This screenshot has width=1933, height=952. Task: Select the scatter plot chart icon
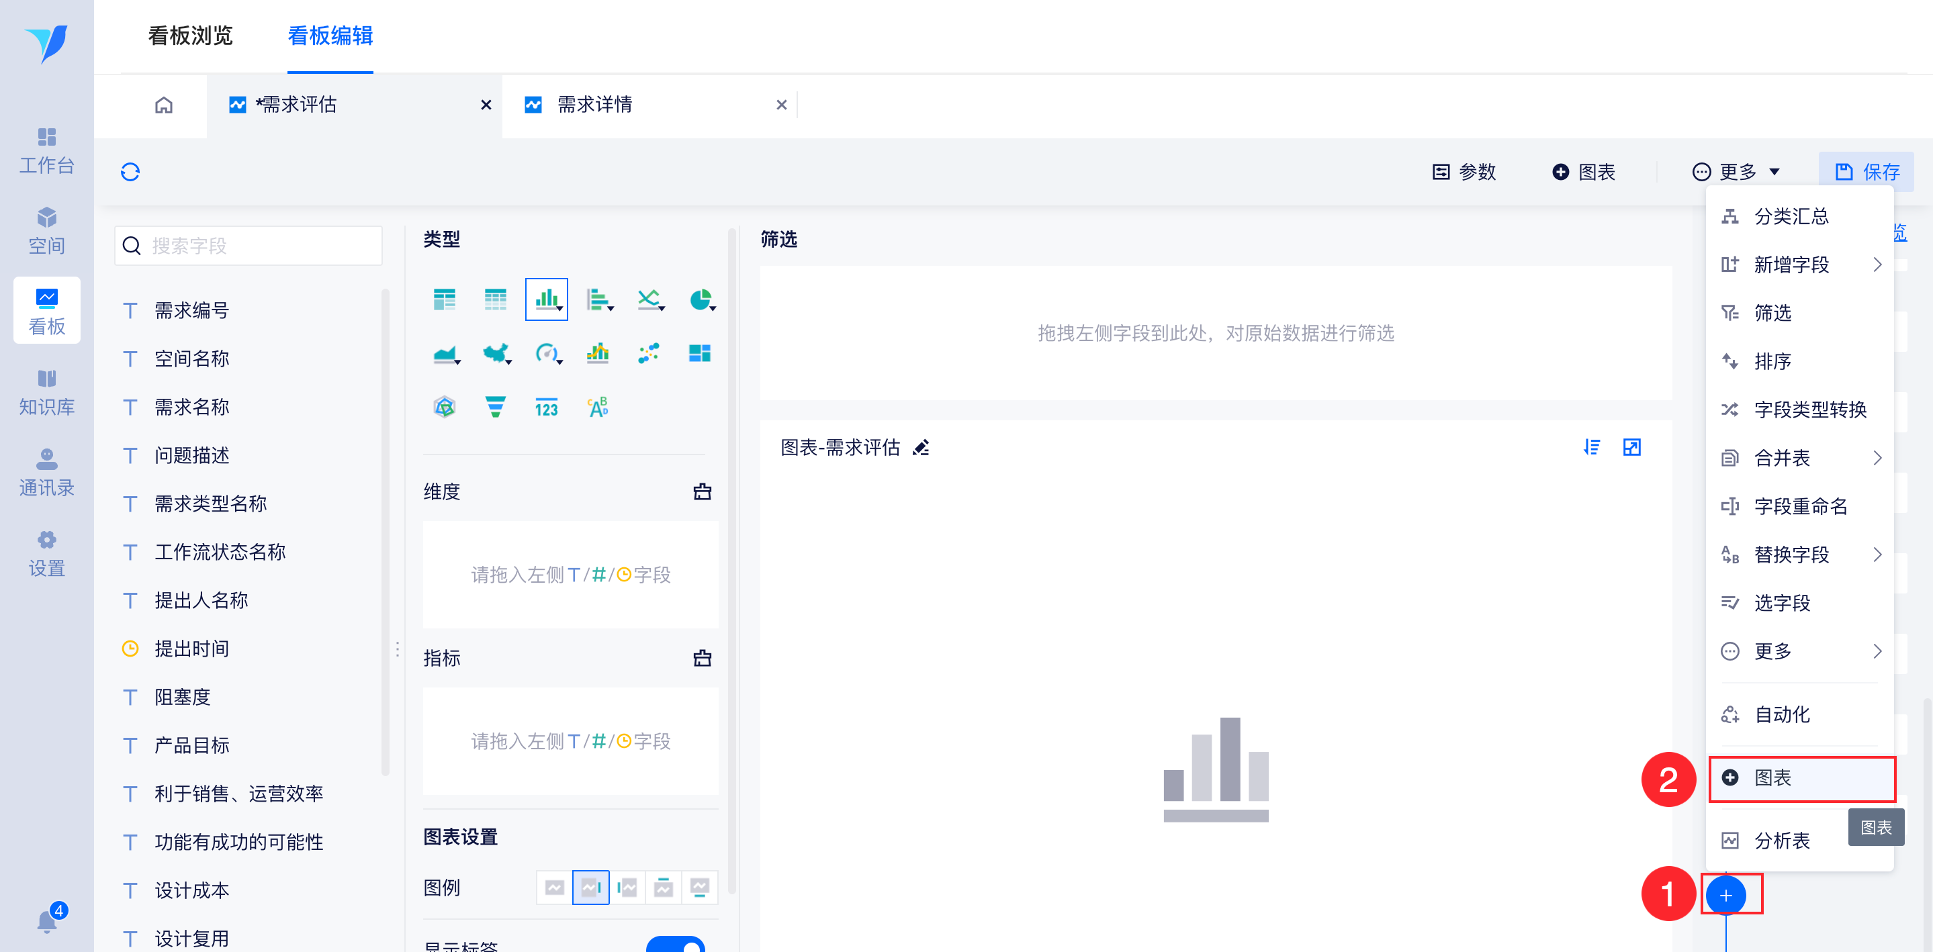tap(648, 353)
